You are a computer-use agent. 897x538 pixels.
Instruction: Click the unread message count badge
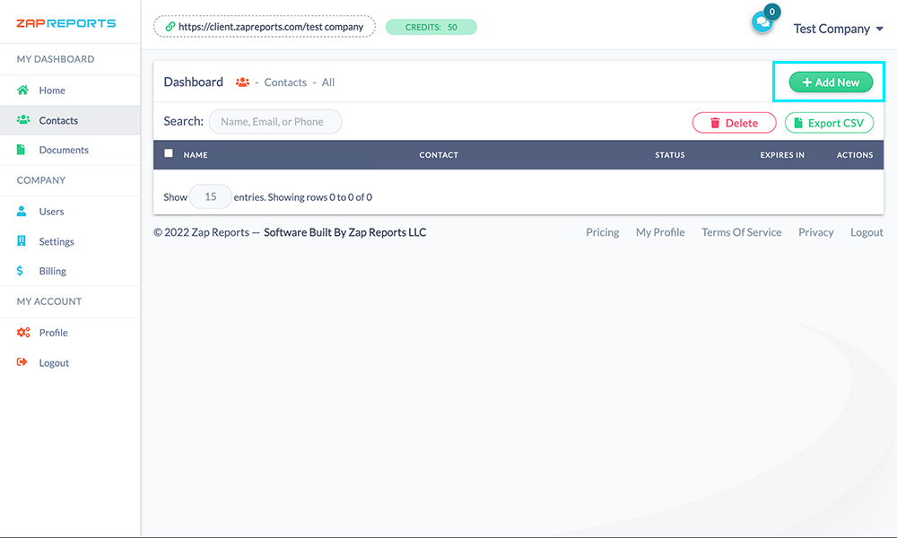[771, 12]
